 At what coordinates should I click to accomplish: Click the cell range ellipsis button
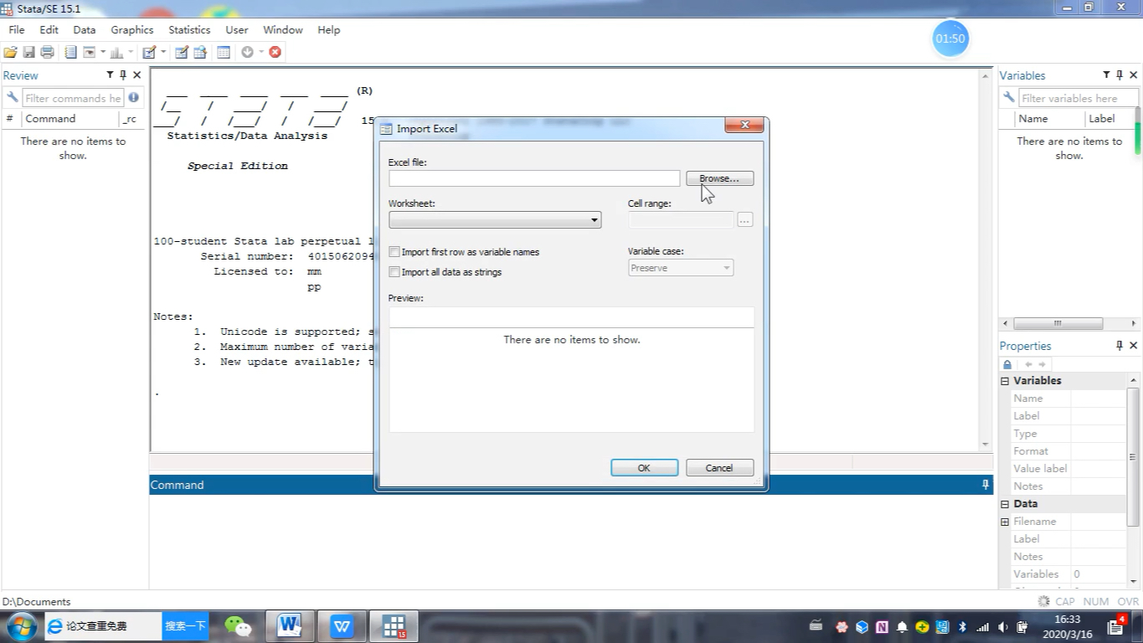point(744,220)
